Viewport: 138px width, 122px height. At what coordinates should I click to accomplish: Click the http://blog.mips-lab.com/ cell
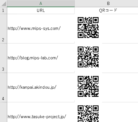(x=41, y=58)
